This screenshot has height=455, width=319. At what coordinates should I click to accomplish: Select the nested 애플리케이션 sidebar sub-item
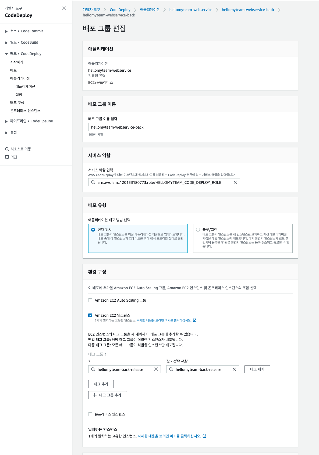[25, 86]
